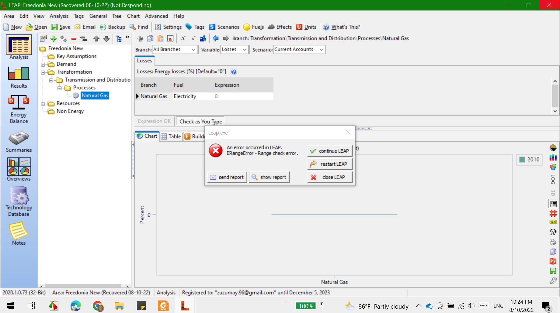Click the forward navigation arrow
Screen dimensions: 560x313
tap(226, 38)
